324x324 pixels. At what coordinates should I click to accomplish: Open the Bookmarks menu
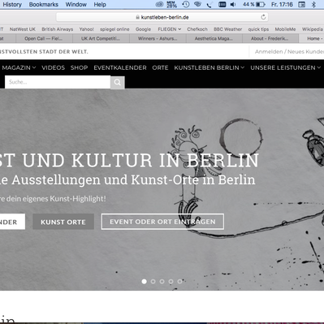(44, 4)
